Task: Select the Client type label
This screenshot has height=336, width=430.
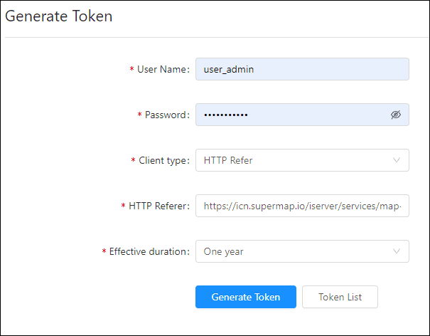Action: (x=163, y=160)
